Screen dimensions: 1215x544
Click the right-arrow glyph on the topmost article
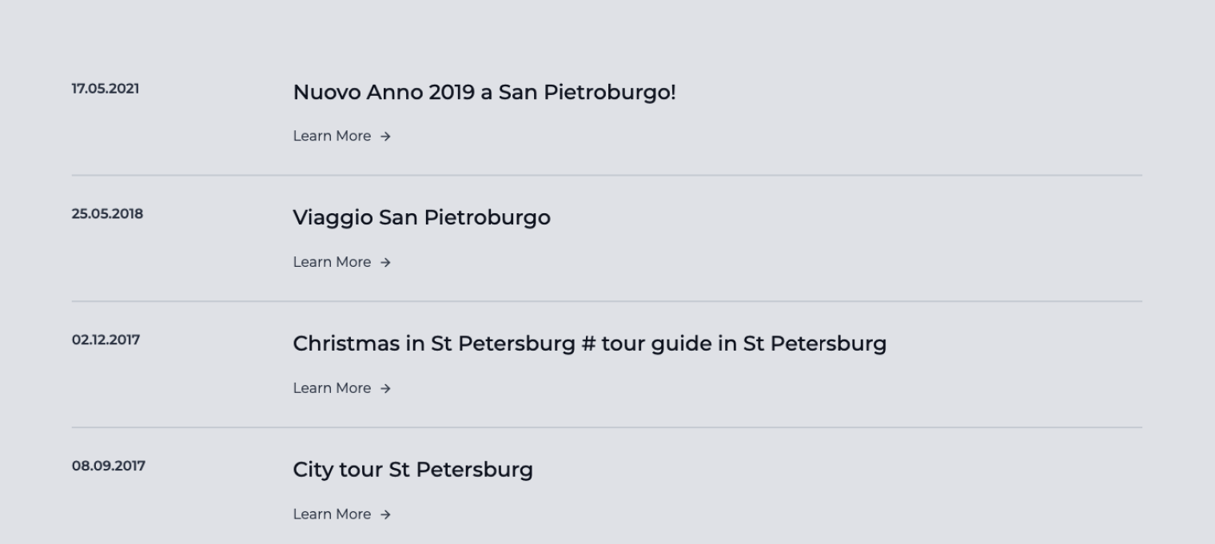pyautogui.click(x=386, y=136)
